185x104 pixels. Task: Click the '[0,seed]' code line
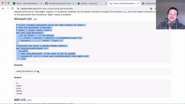pyautogui.click(x=23, y=51)
